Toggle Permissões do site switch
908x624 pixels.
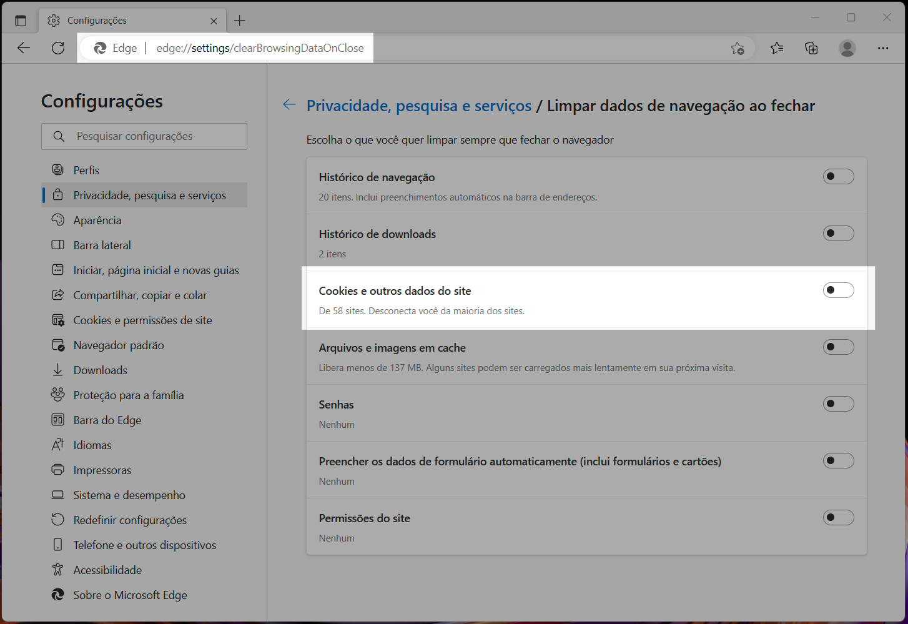click(x=838, y=518)
